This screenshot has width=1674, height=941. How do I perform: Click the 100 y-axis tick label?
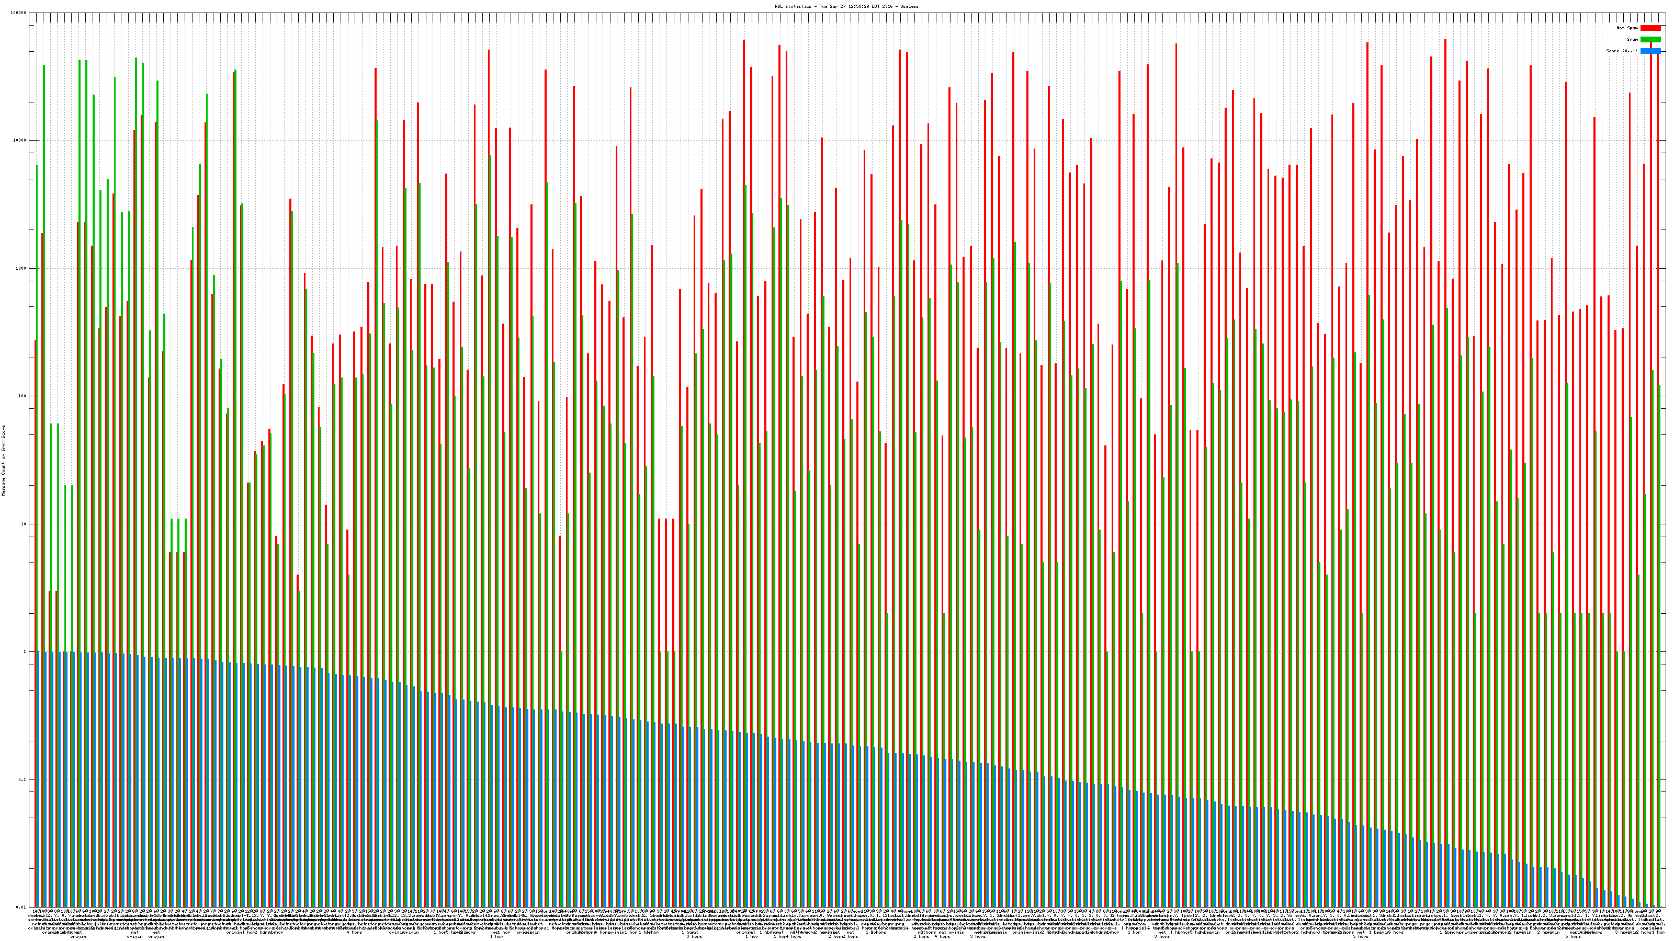(22, 396)
